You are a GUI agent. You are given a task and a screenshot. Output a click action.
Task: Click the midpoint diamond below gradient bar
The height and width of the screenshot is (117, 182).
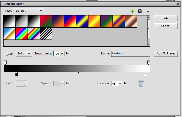(x=78, y=73)
